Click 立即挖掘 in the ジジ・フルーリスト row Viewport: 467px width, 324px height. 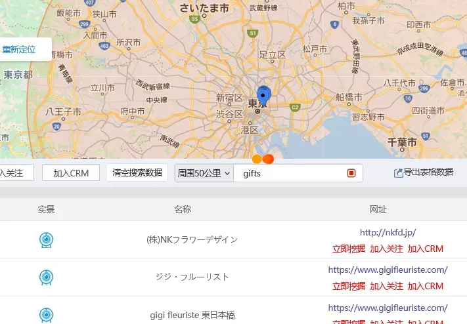[349, 286]
